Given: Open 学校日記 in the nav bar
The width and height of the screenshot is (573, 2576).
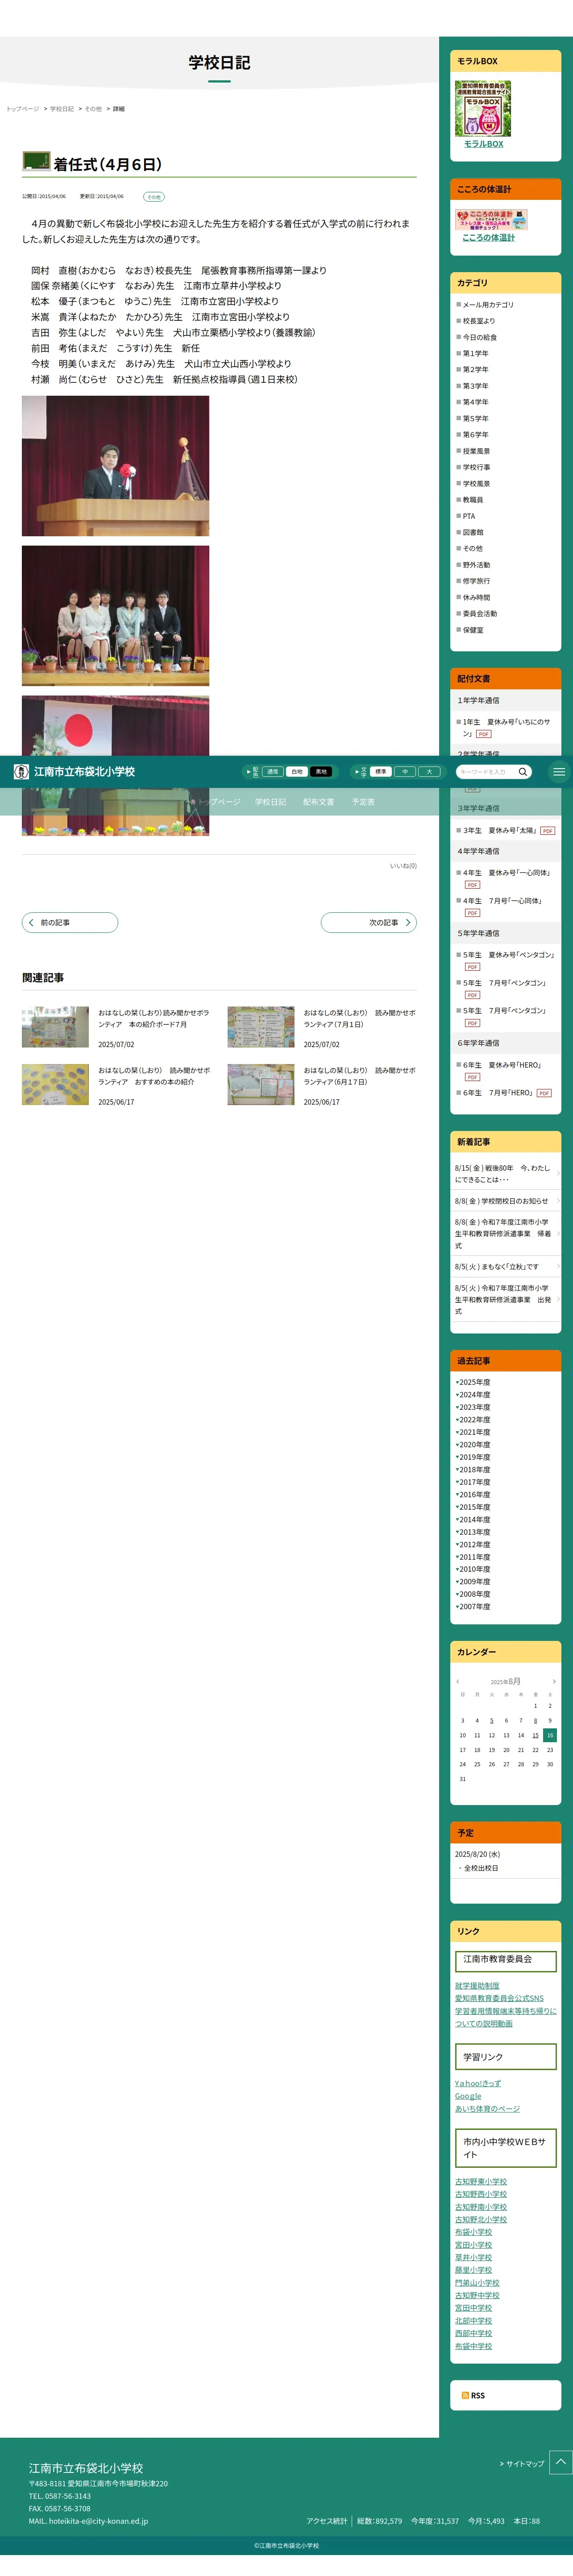Looking at the screenshot, I should pyautogui.click(x=270, y=802).
